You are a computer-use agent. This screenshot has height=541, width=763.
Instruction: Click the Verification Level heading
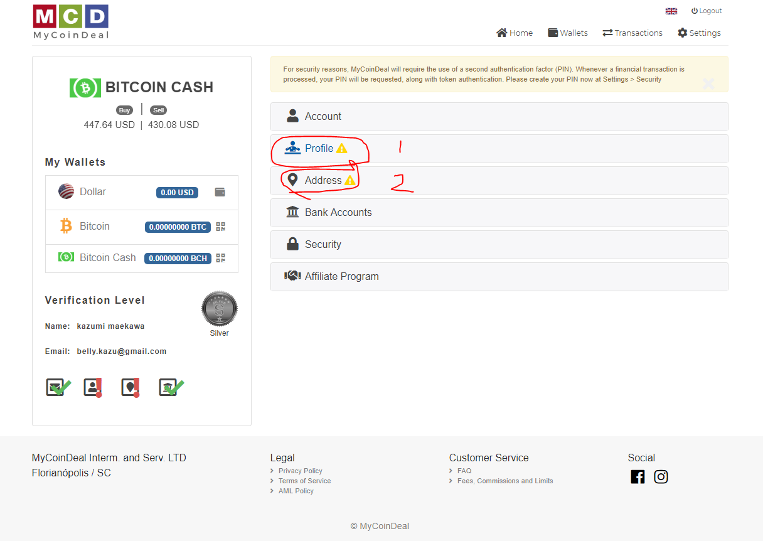pos(95,301)
